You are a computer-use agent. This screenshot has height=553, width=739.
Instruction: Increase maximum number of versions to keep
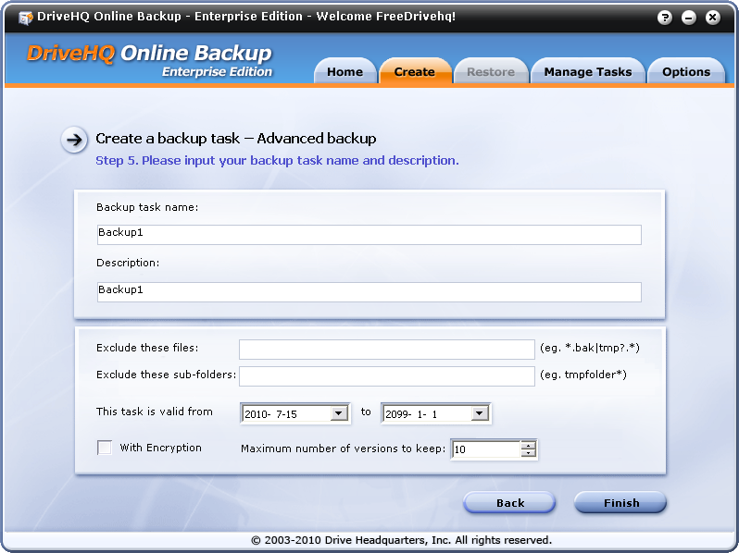tap(528, 445)
